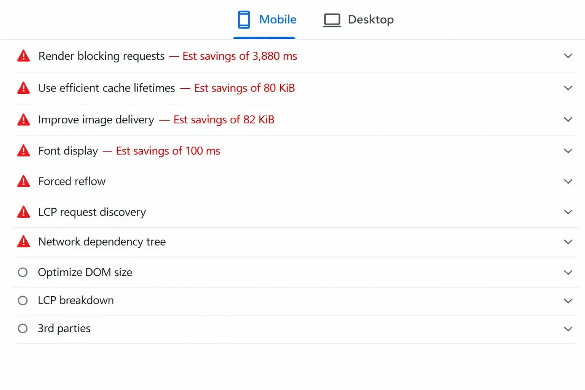Click the warning icon beside Improve image delivery
Viewport: 585px width, 390px height.
(23, 119)
